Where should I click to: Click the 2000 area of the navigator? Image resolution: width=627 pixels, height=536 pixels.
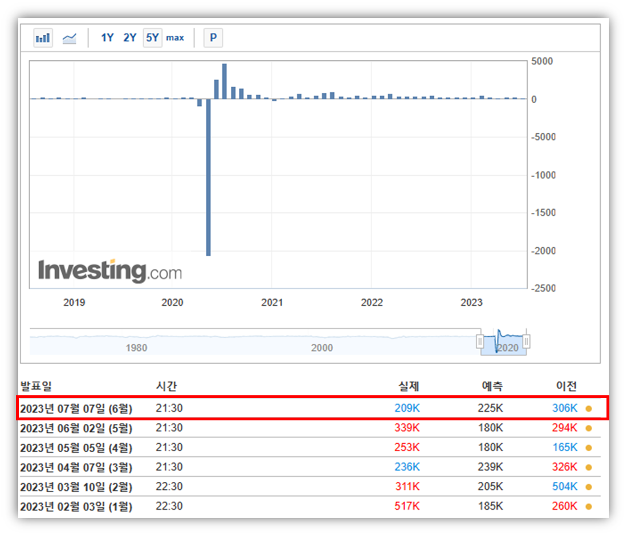tap(322, 347)
